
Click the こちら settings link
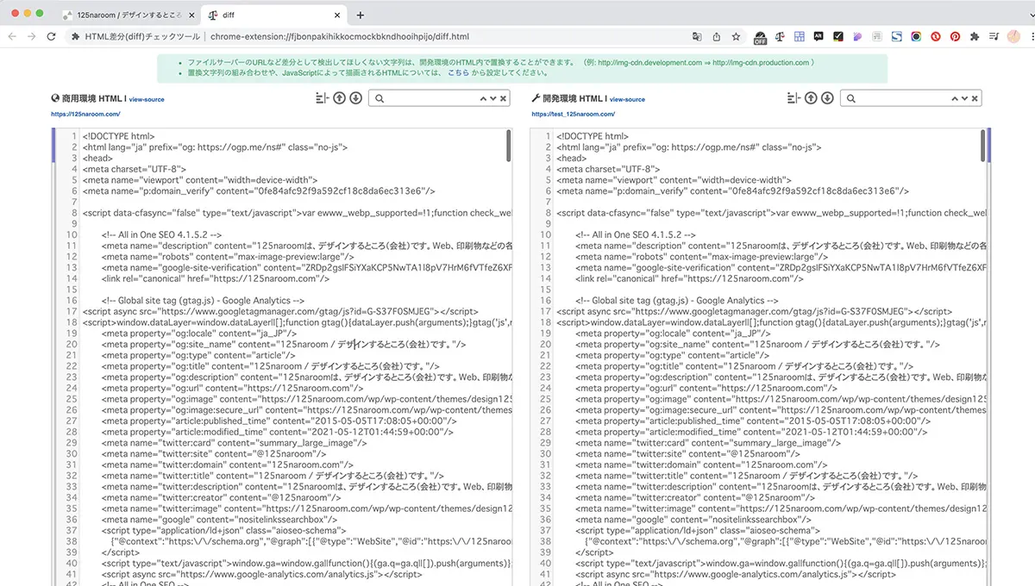click(458, 73)
